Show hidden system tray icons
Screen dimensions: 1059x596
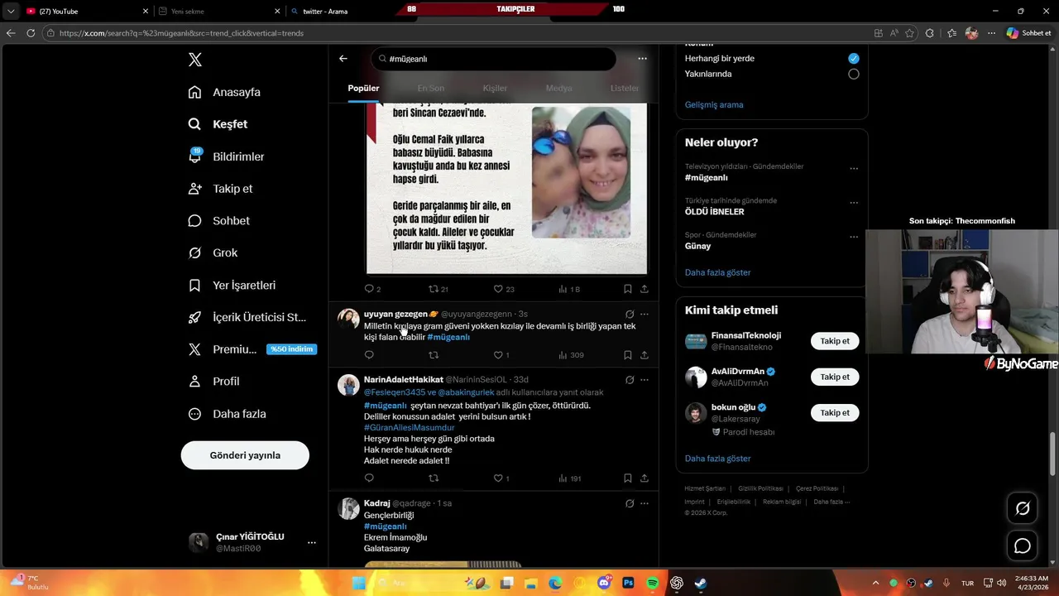point(875,583)
